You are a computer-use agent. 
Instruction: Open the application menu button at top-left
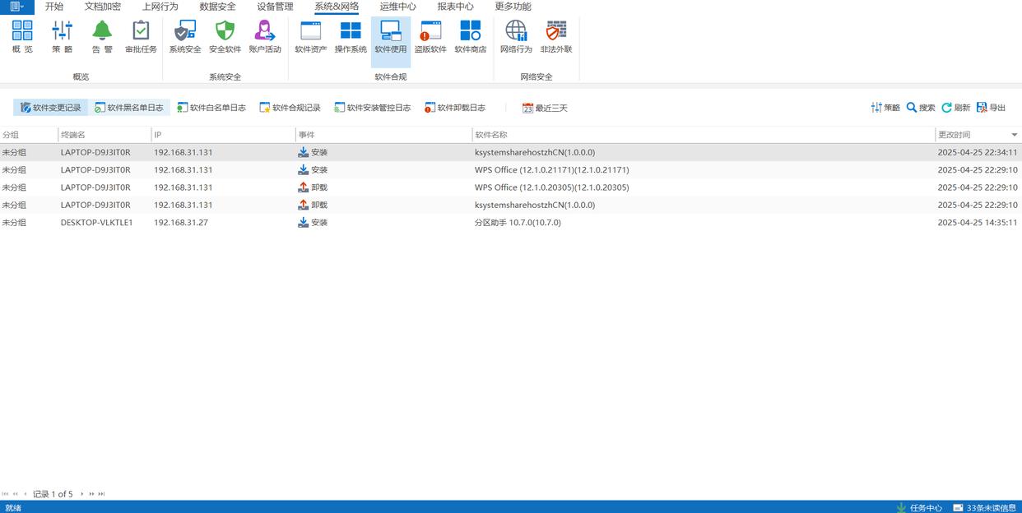tap(16, 7)
